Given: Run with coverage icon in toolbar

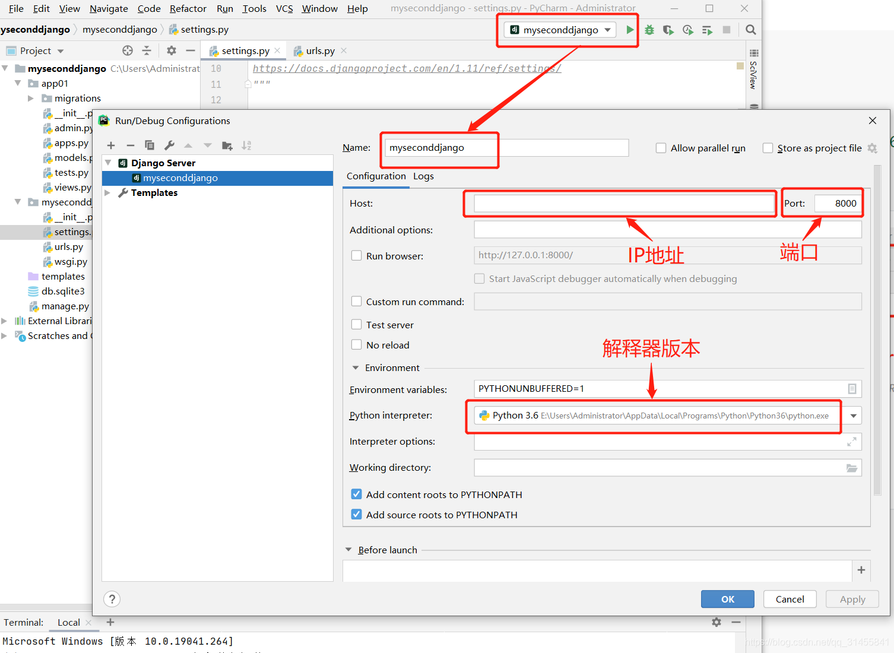Looking at the screenshot, I should pos(668,30).
